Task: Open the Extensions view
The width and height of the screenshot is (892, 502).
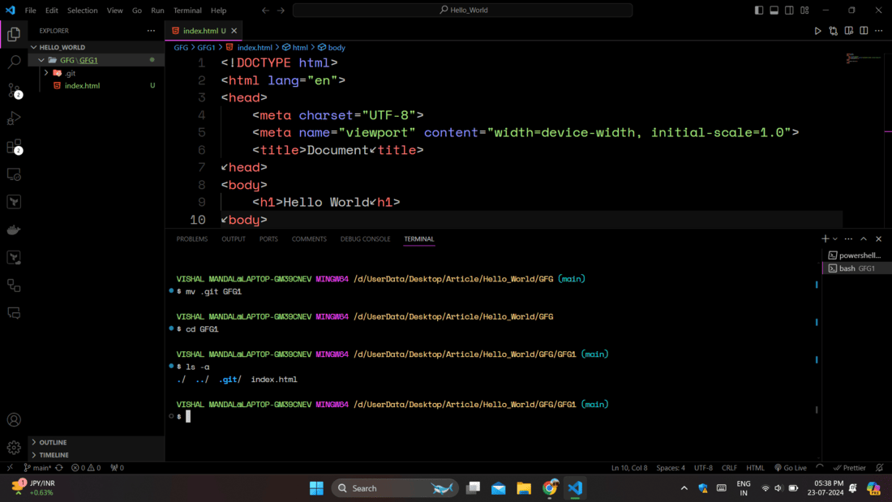Action: pos(14,147)
